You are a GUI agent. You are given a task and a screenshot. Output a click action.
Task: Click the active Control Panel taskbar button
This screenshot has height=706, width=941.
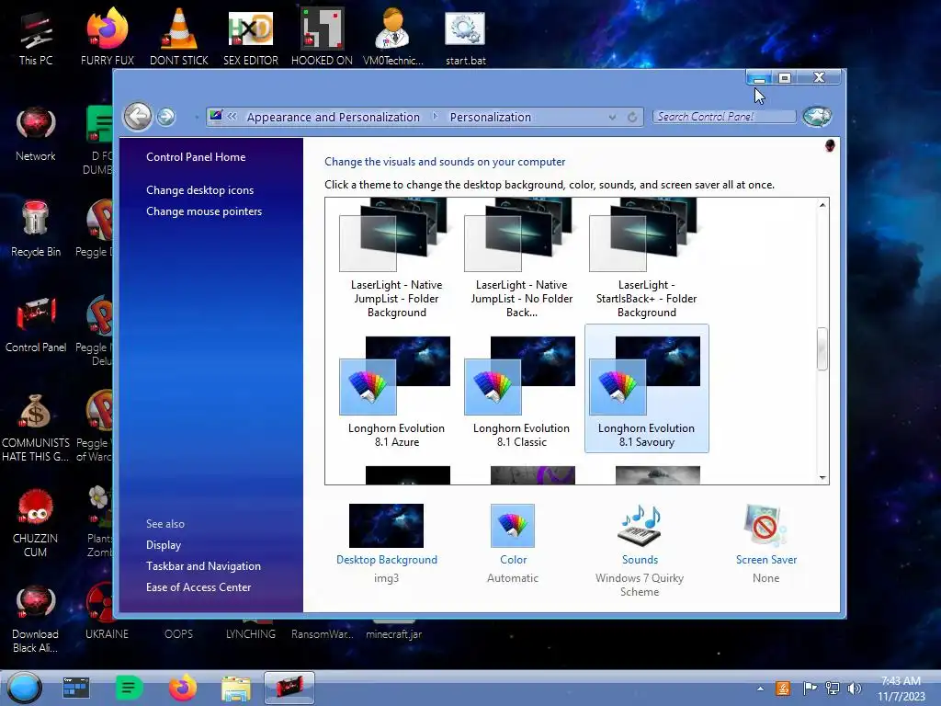pyautogui.click(x=289, y=688)
